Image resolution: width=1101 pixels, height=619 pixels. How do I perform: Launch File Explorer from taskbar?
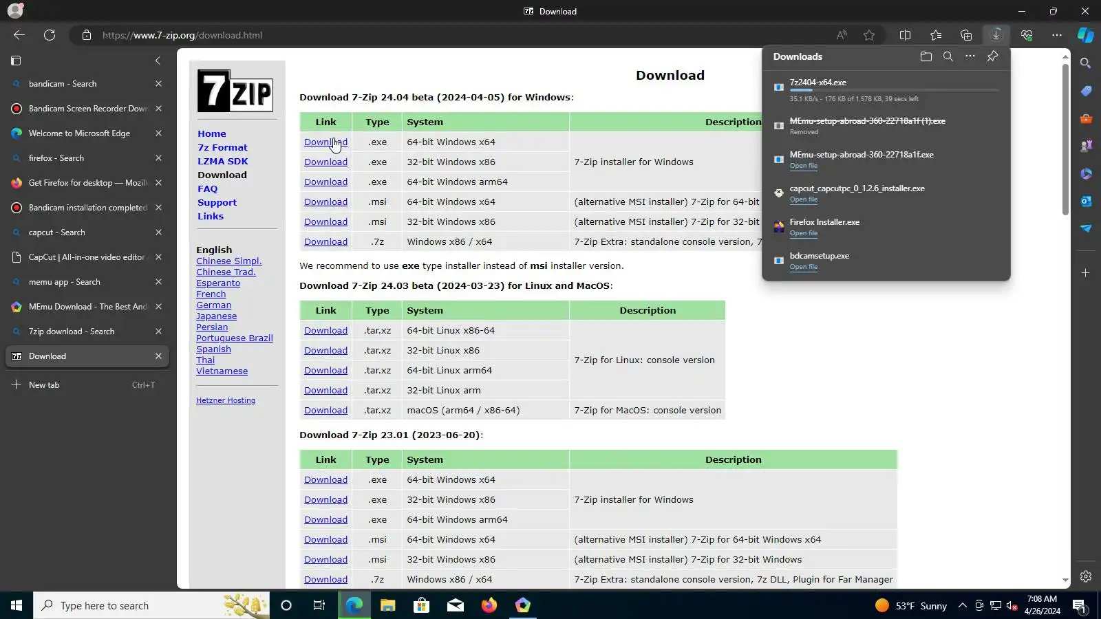coord(387,605)
